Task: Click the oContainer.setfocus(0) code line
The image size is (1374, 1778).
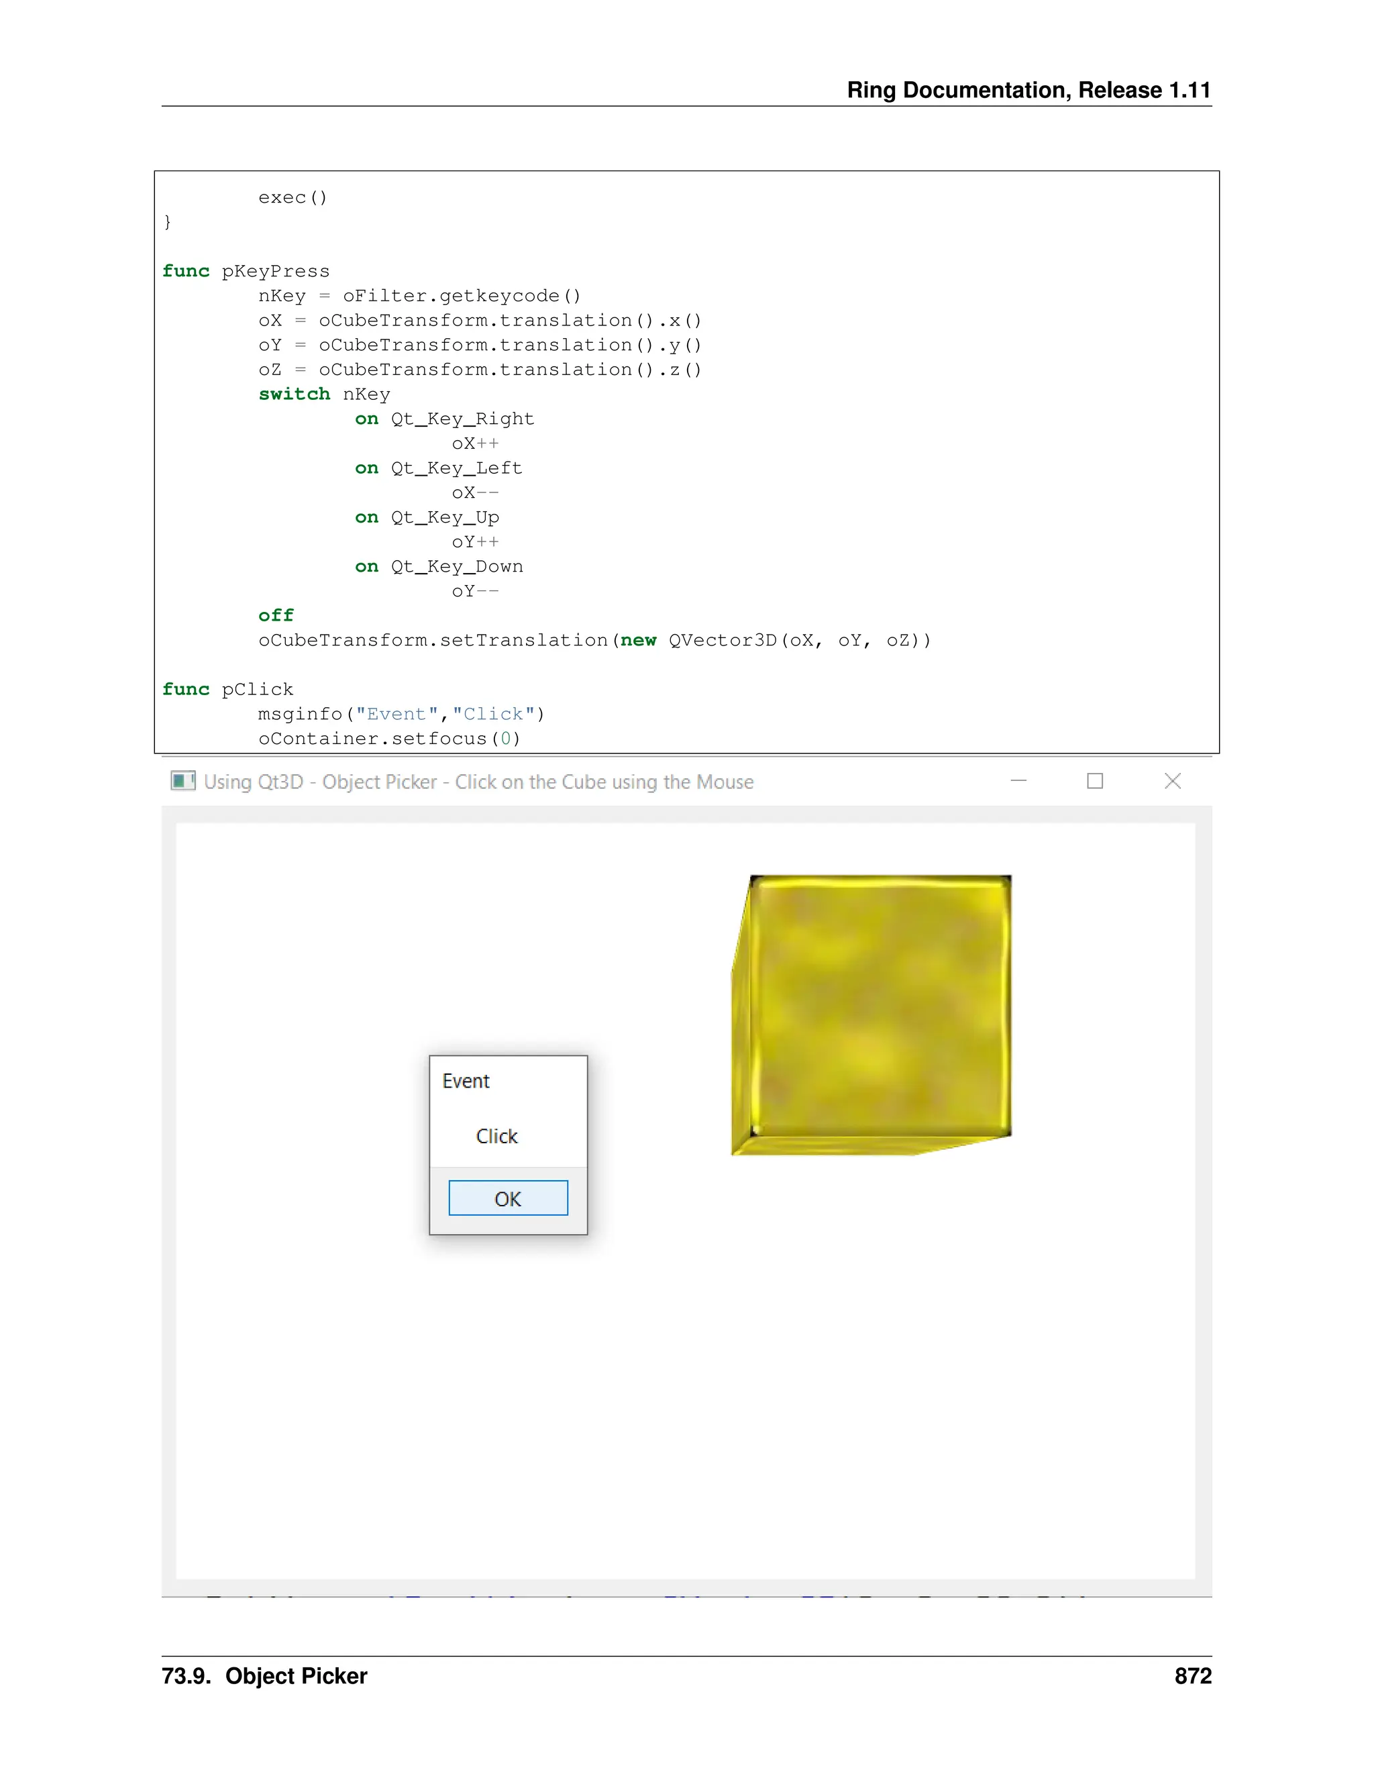Action: coord(389,739)
